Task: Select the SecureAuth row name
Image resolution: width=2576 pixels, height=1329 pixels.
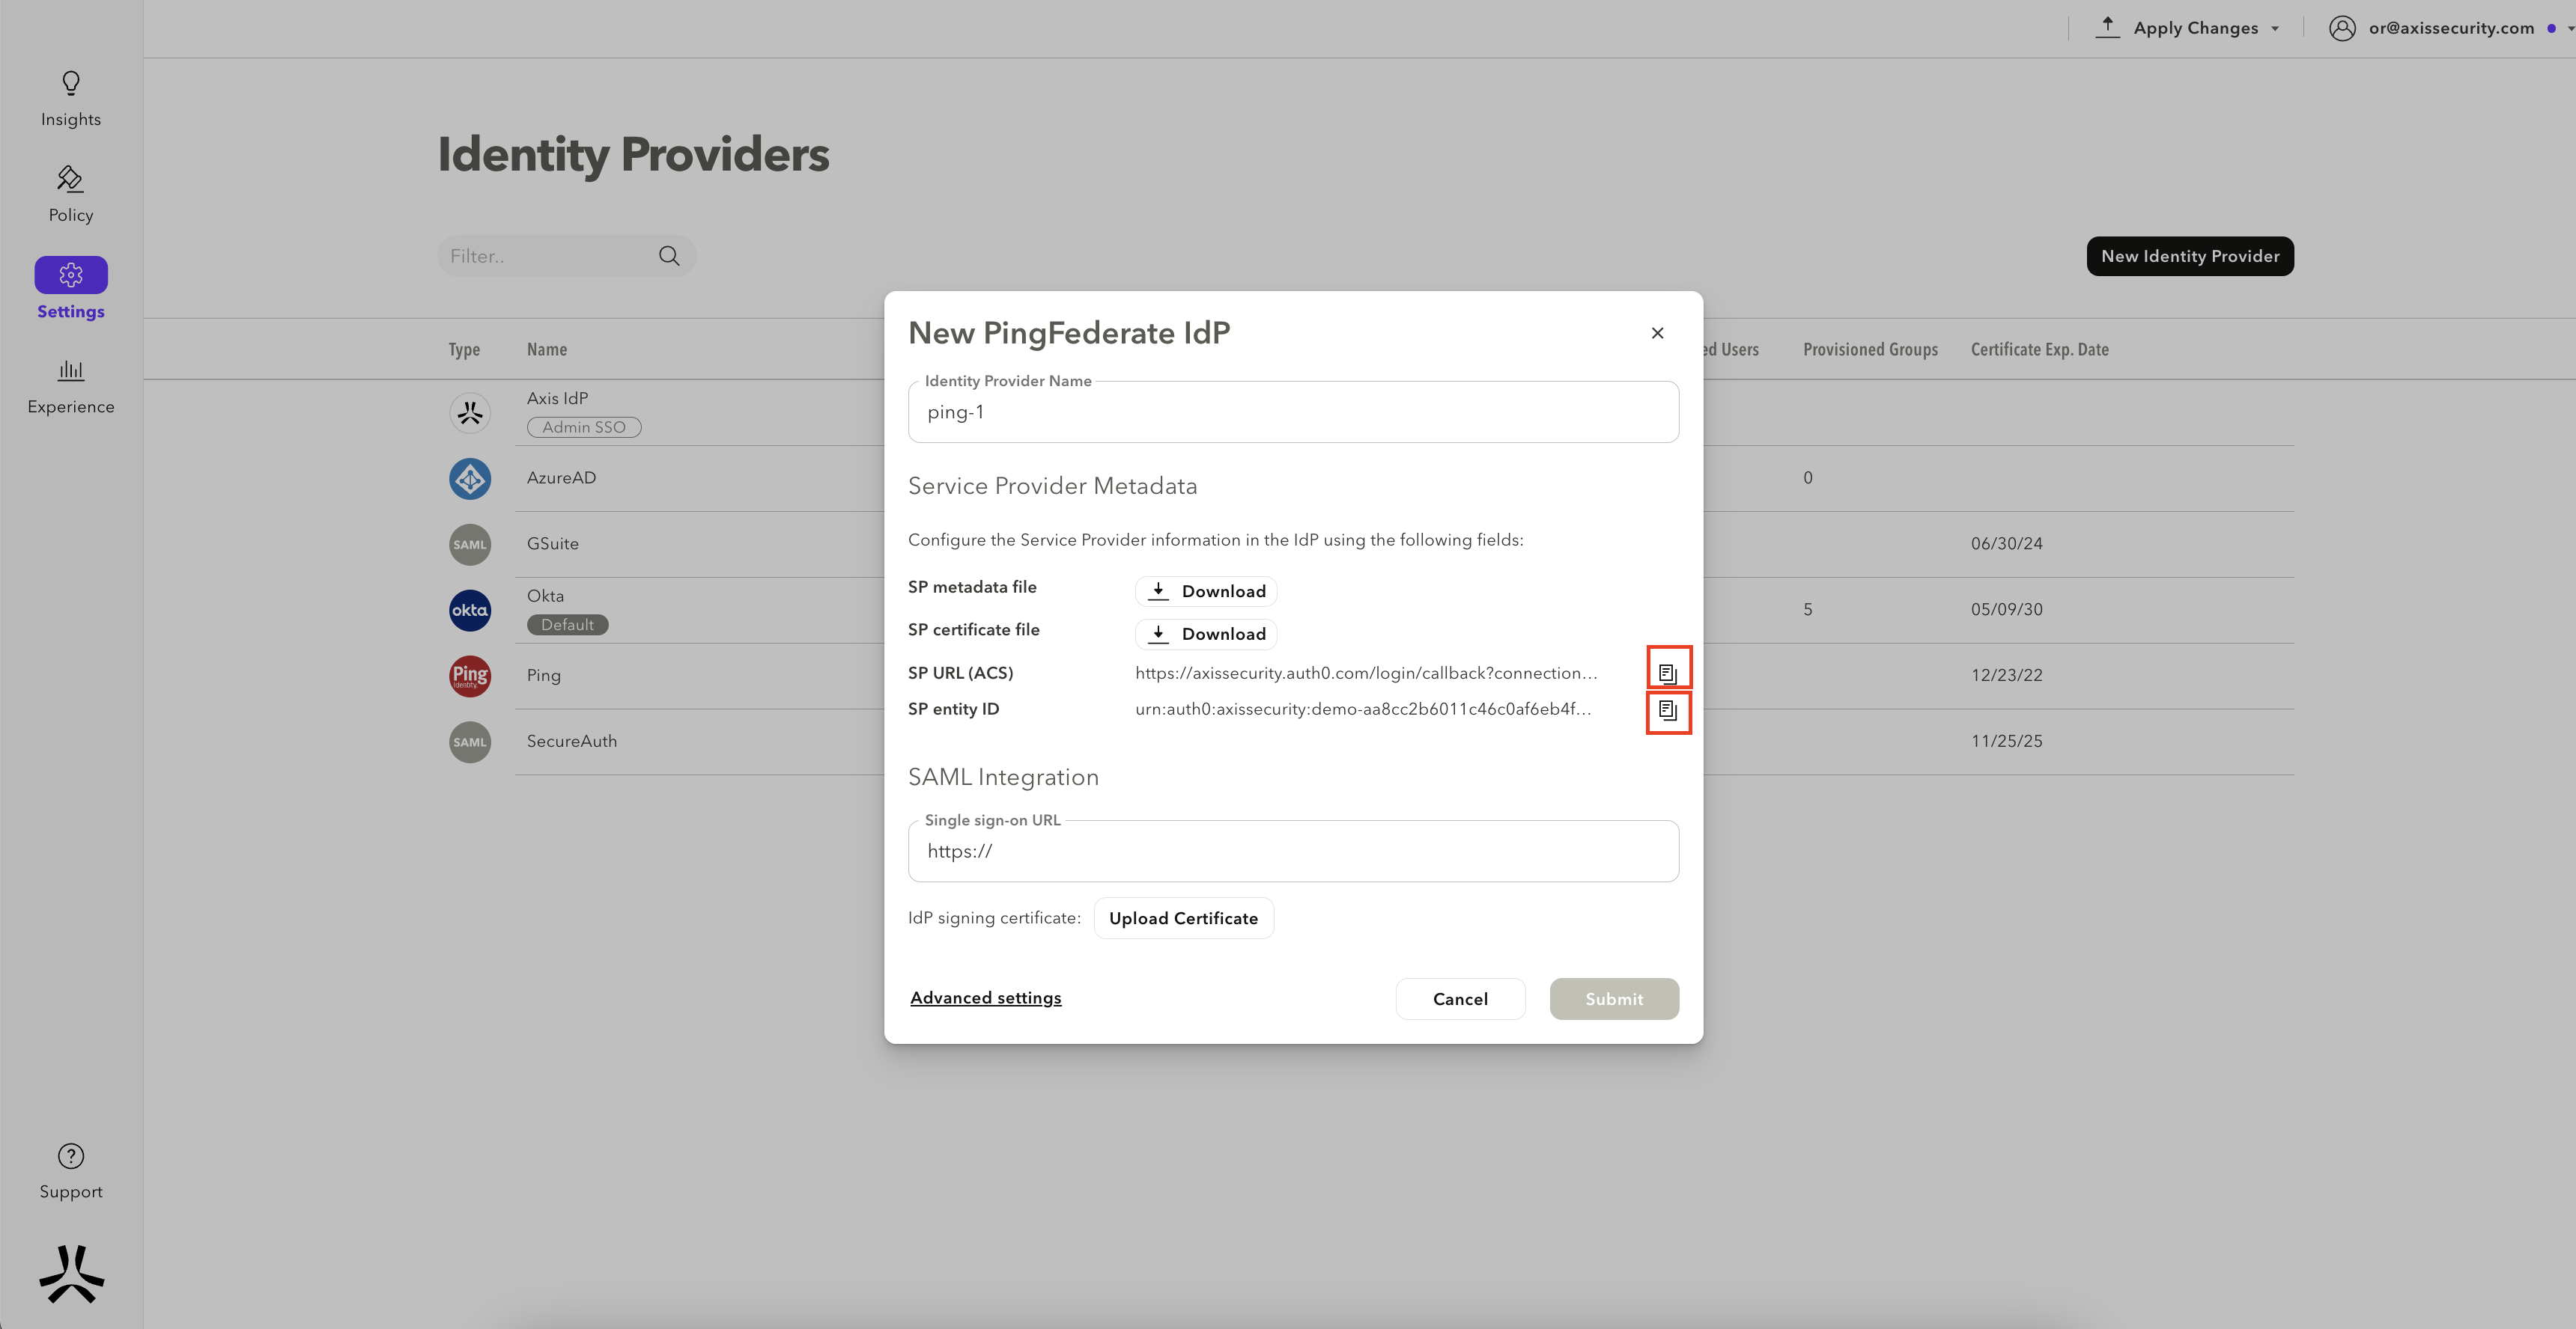Action: 572,742
